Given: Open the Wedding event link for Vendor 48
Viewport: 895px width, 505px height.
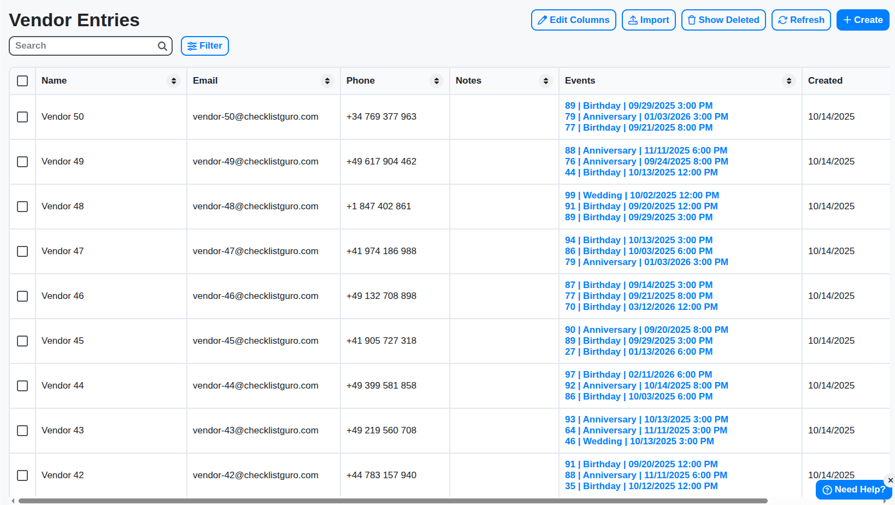Looking at the screenshot, I should click(x=641, y=195).
